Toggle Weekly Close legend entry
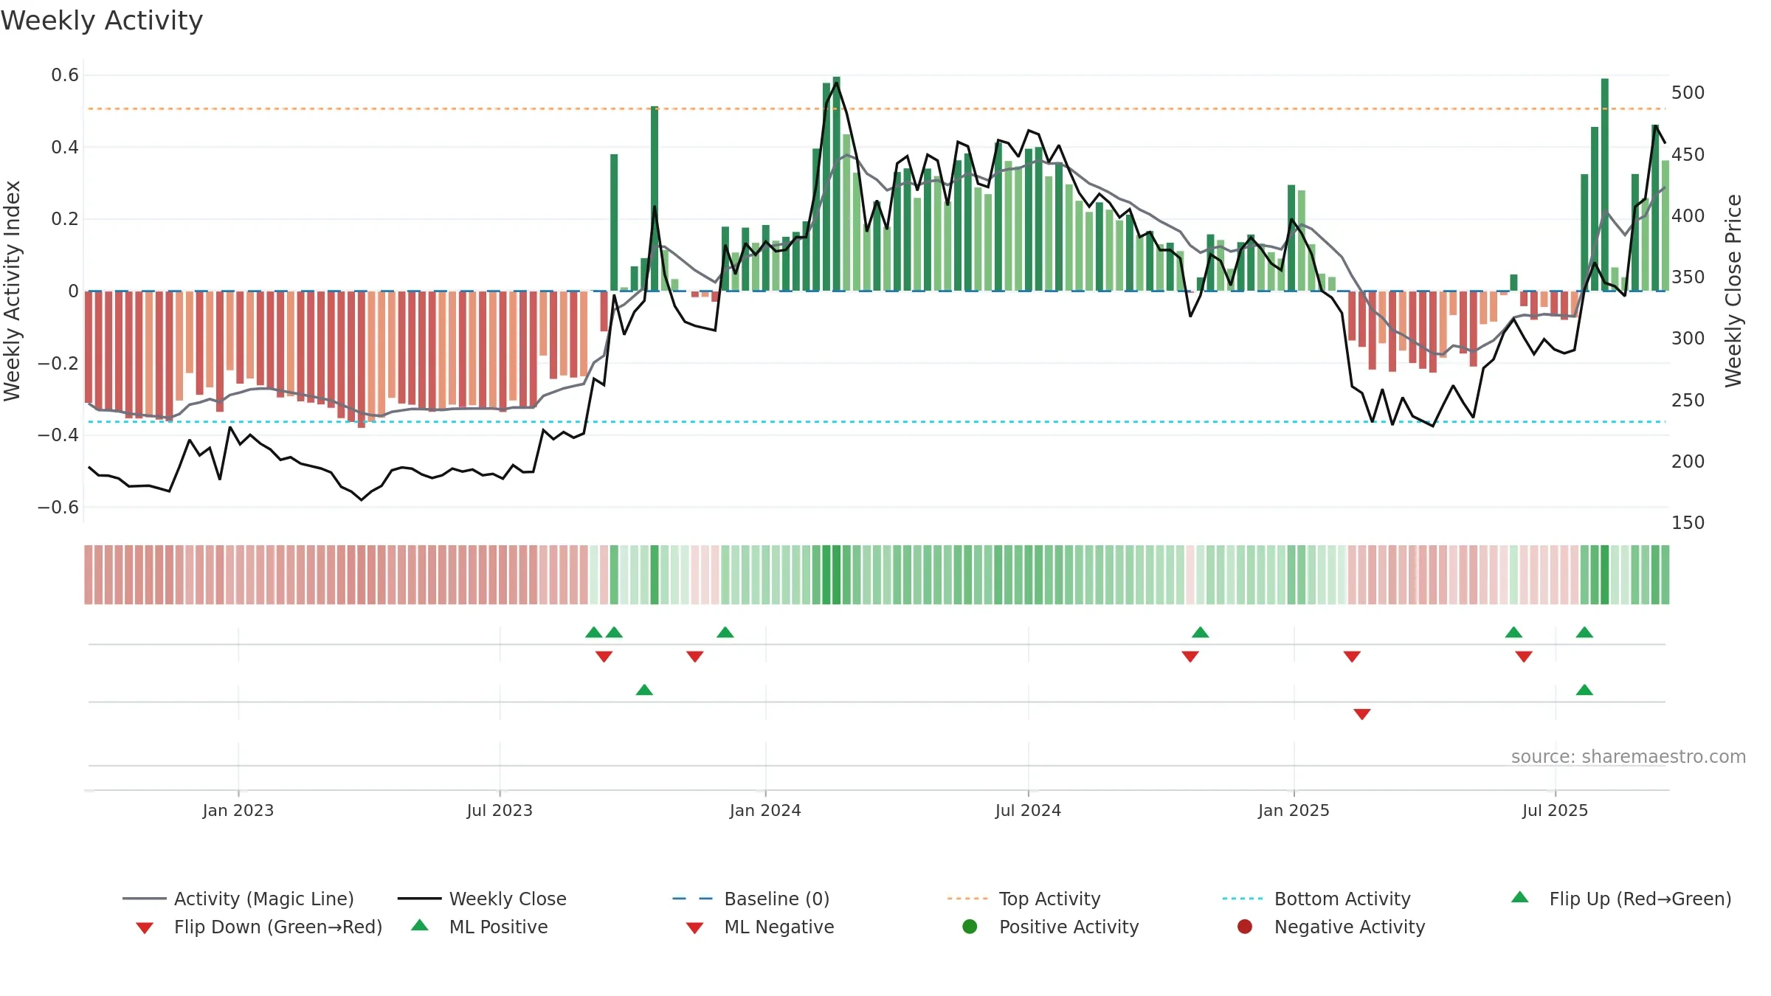The image size is (1771, 996). click(x=482, y=899)
